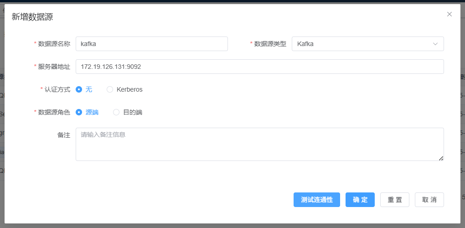Grab the resize handle of 备注 textarea

pos(441,158)
